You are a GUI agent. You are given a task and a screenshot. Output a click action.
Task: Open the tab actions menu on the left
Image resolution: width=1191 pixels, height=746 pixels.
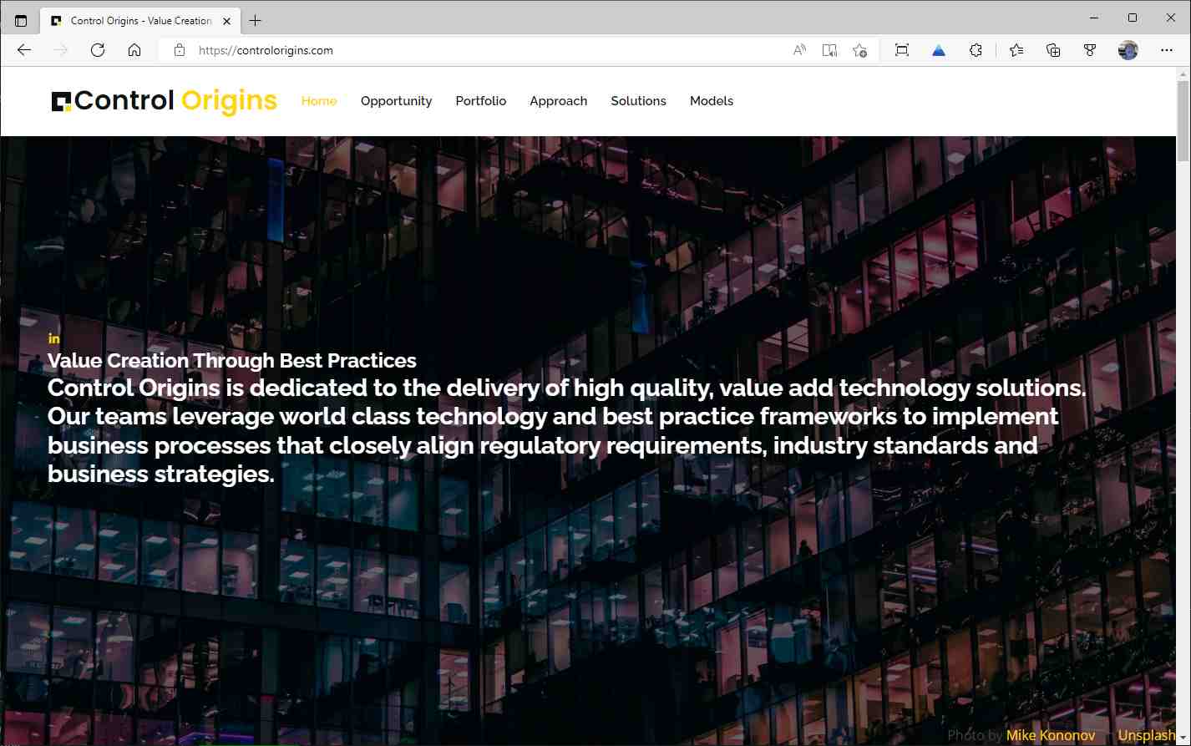tap(21, 20)
